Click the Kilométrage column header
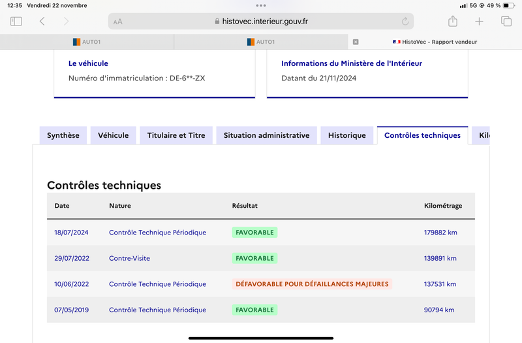Image resolution: width=522 pixels, height=343 pixels. pyautogui.click(x=443, y=206)
